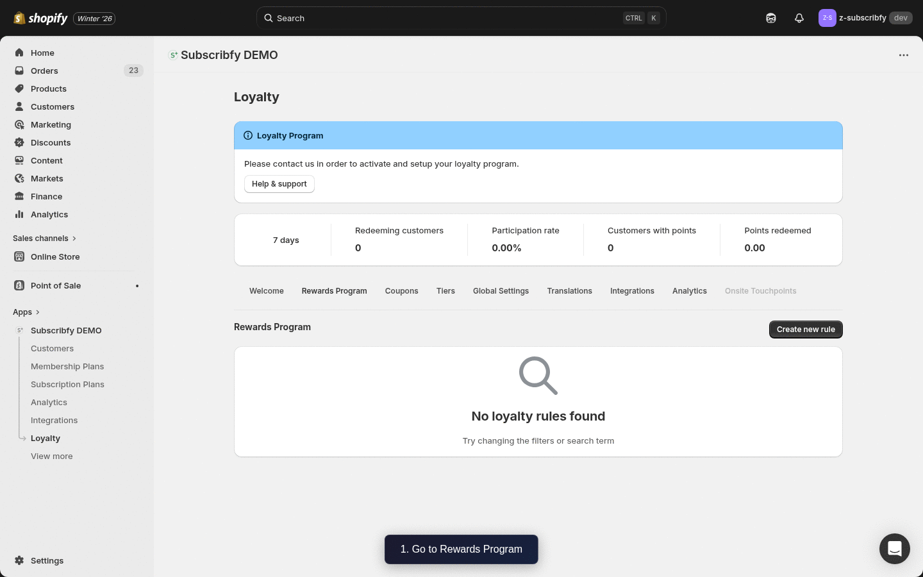The height and width of the screenshot is (577, 923).
Task: Click Go to Rewards Program tooltip button
Action: click(x=461, y=549)
